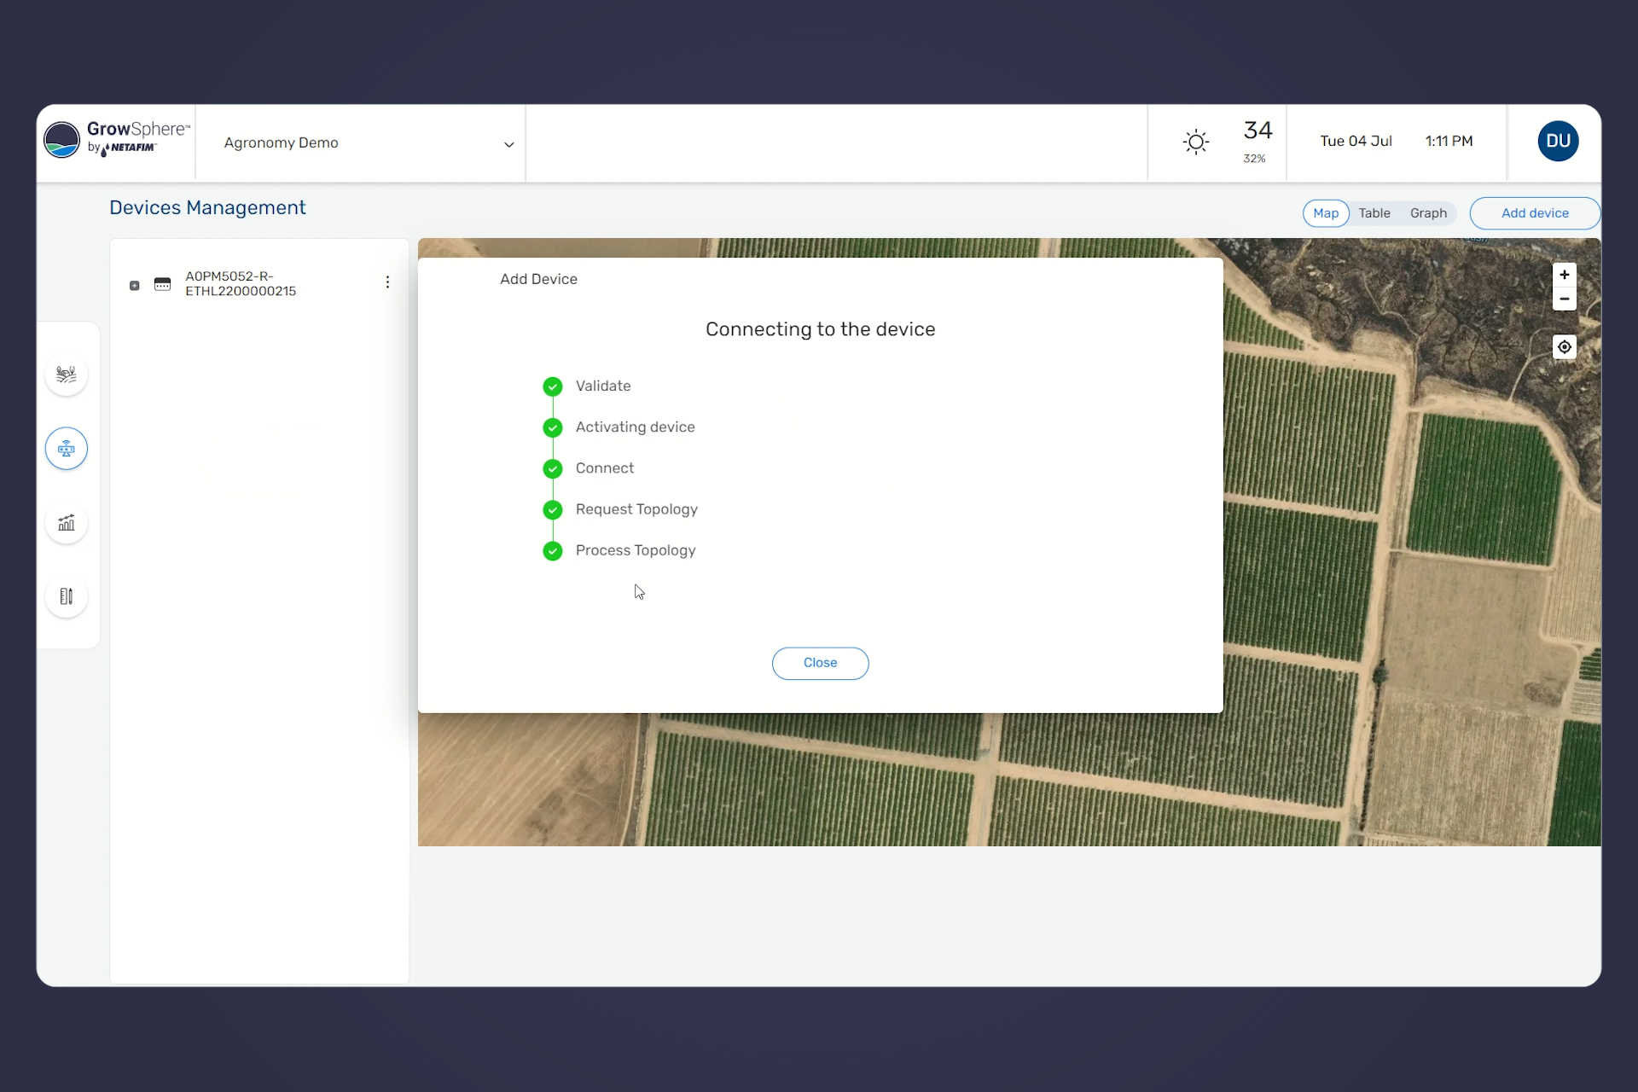The height and width of the screenshot is (1092, 1638).
Task: Click the controller device icon in list
Action: [162, 284]
